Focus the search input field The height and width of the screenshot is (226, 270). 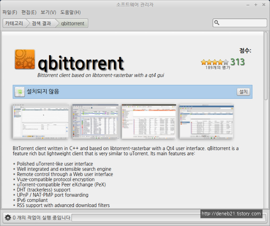point(242,23)
